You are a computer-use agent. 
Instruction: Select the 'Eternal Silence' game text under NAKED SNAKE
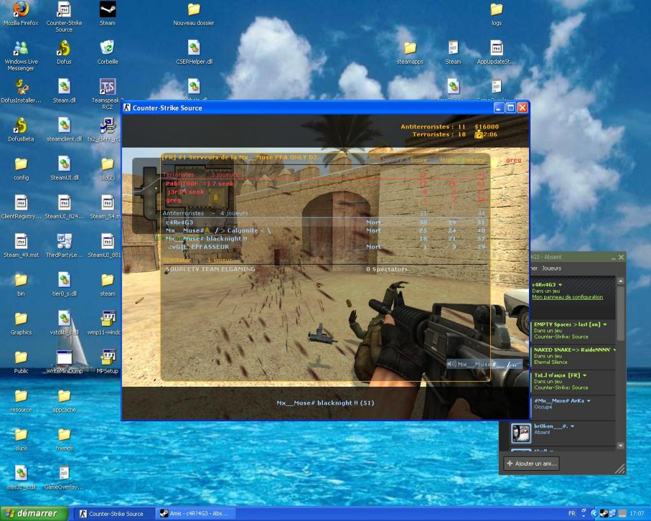pyautogui.click(x=551, y=363)
